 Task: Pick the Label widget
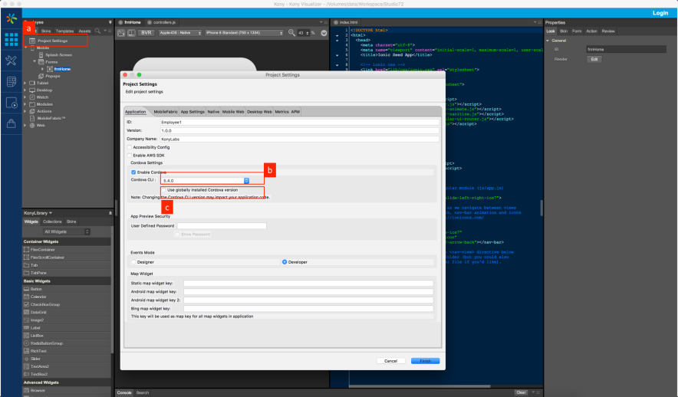pos(35,328)
